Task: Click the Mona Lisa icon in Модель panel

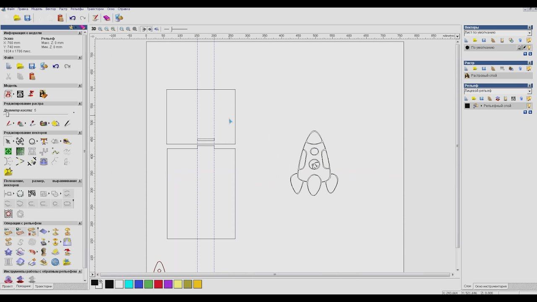Action: pos(43,94)
